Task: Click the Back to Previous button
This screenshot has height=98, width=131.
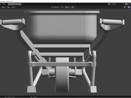Action: (x=15, y=4)
